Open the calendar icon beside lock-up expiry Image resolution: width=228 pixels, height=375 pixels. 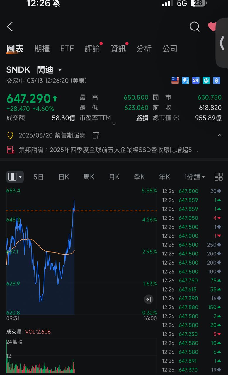tap(96, 135)
